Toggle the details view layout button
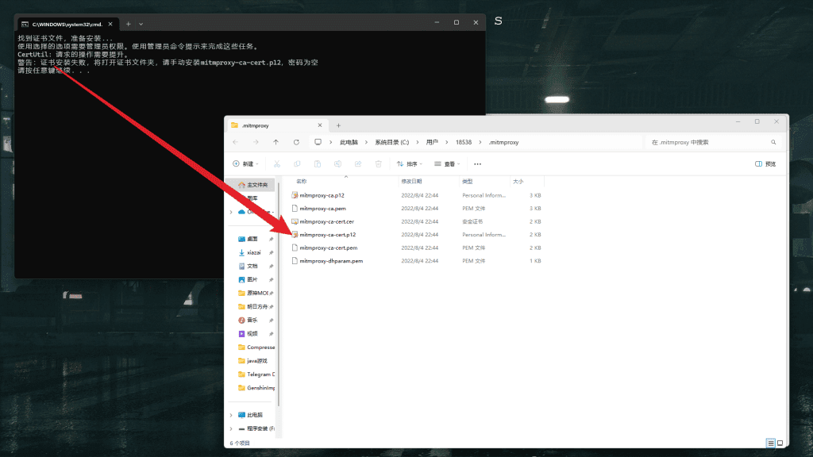The image size is (813, 457). click(770, 443)
